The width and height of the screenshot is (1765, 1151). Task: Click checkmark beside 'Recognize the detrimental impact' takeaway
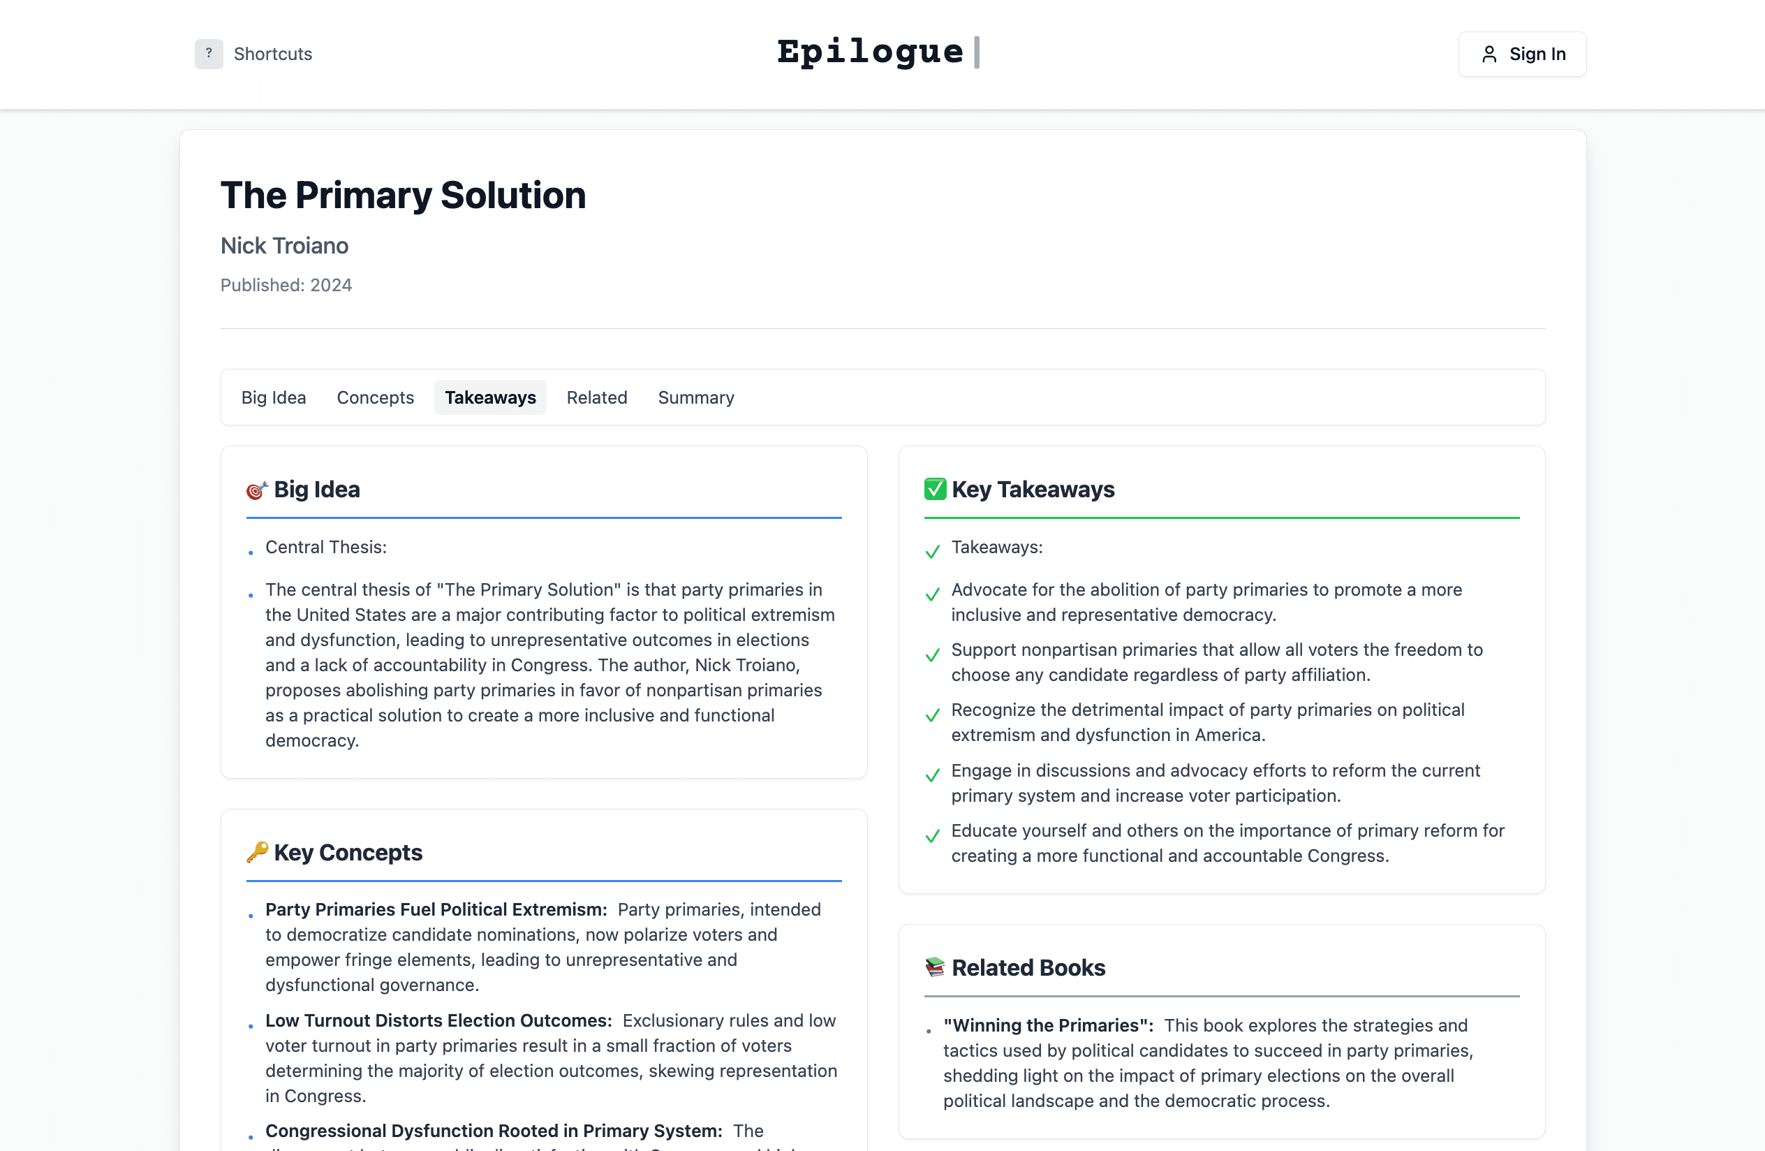[x=932, y=715]
